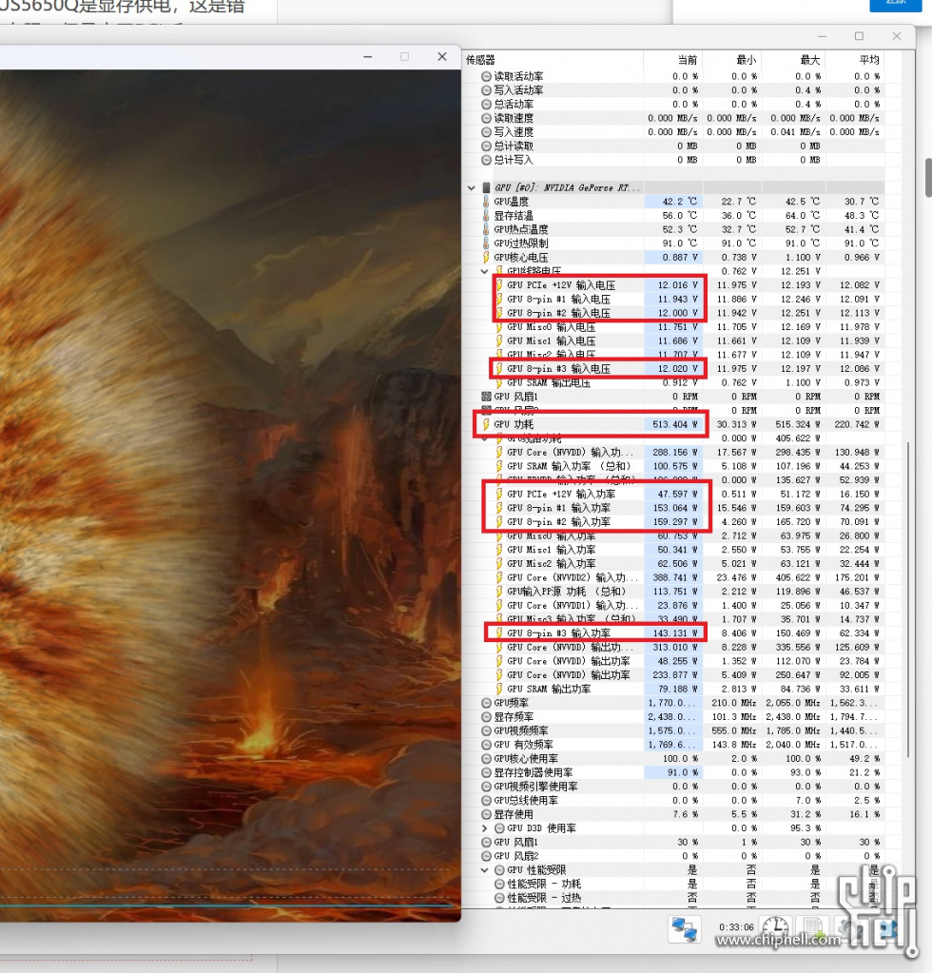Click the circle icon beside 读取活动率

pyautogui.click(x=487, y=76)
